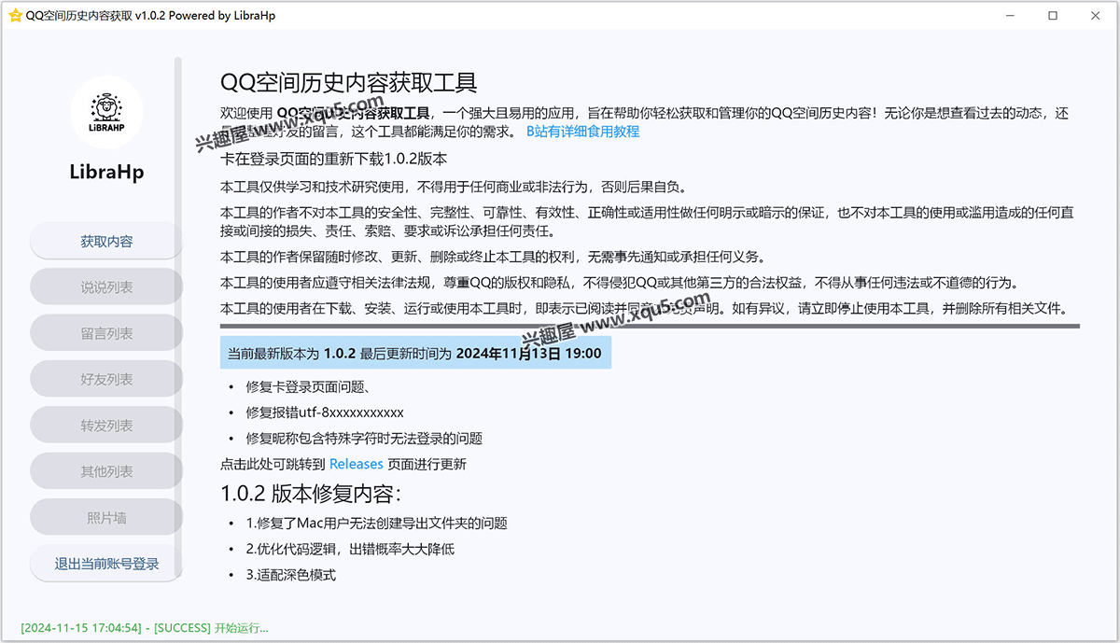Click the QQ空间历史内容获取工具 heading
This screenshot has height=643, width=1120.
coord(348,83)
